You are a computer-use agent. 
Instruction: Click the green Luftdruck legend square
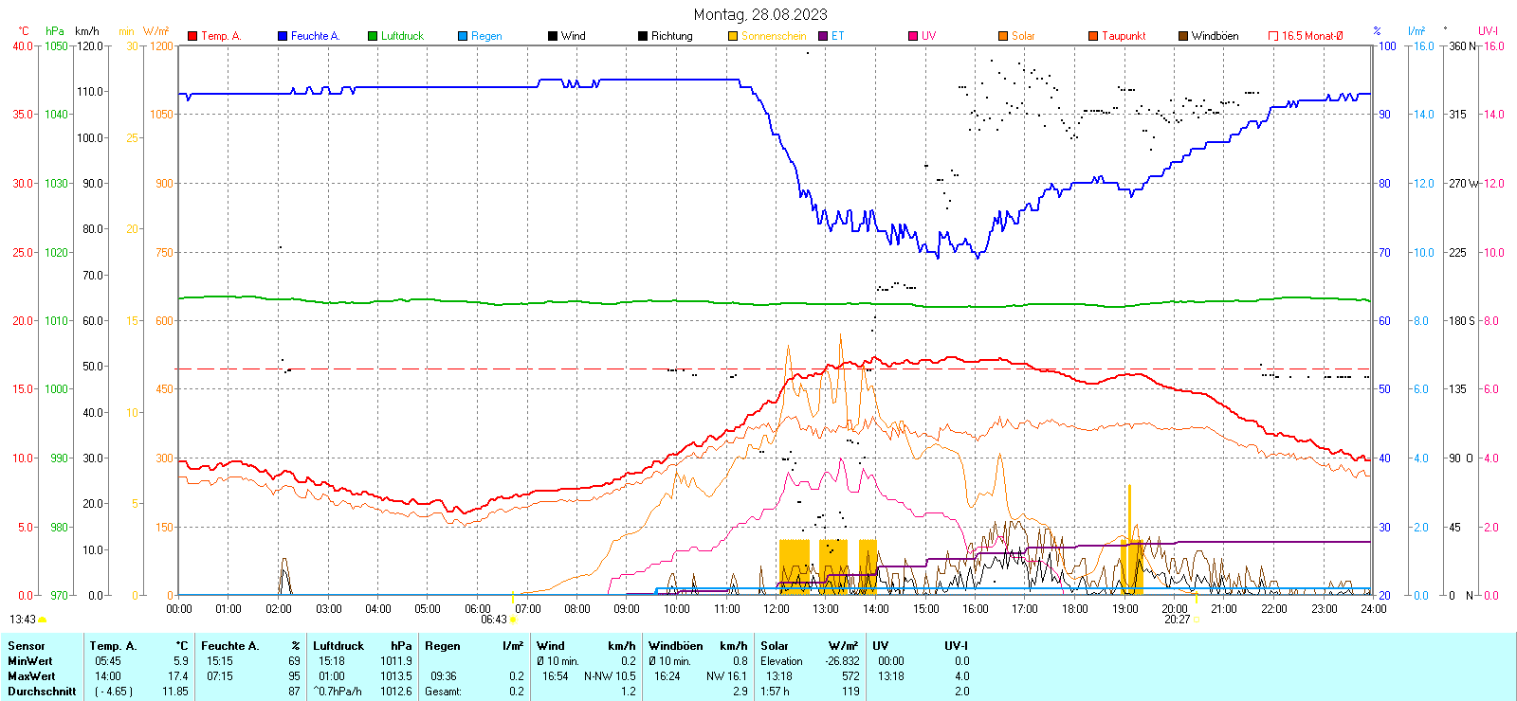click(373, 36)
